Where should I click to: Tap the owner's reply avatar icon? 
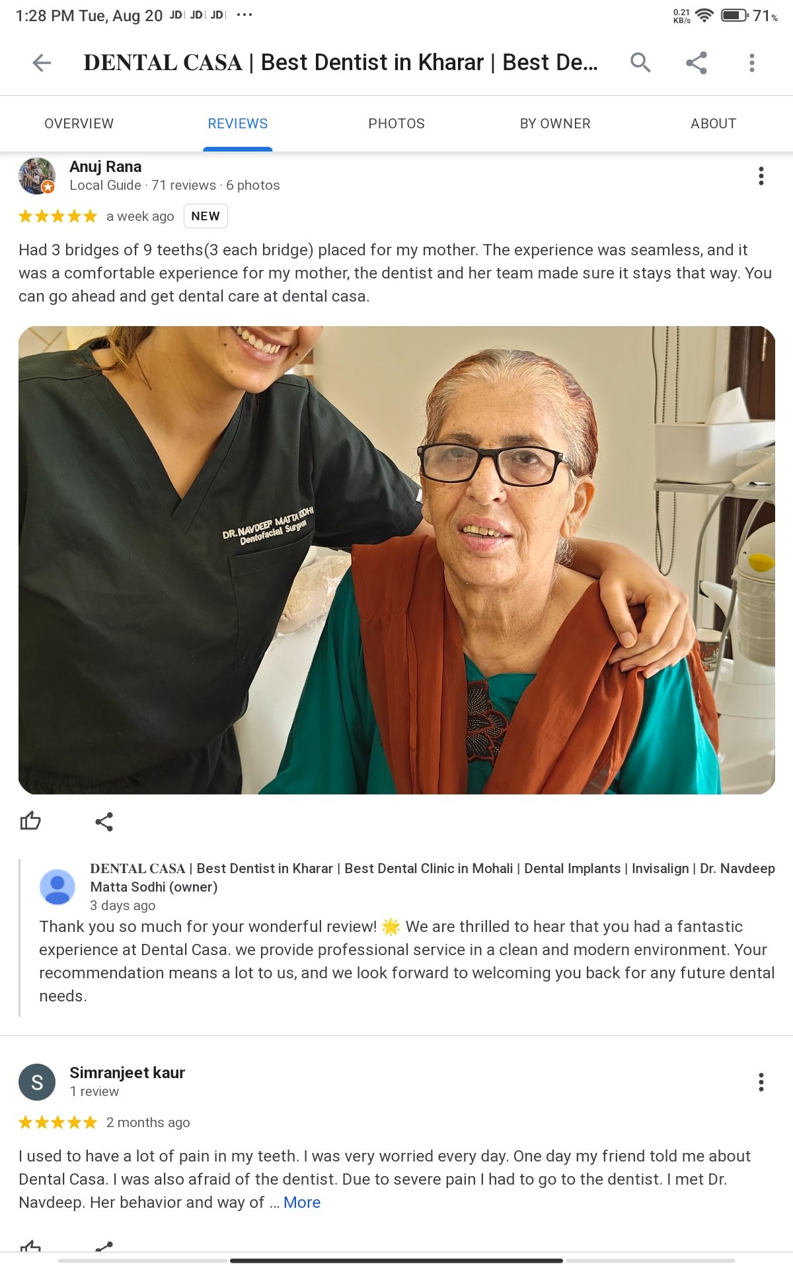[x=57, y=886]
